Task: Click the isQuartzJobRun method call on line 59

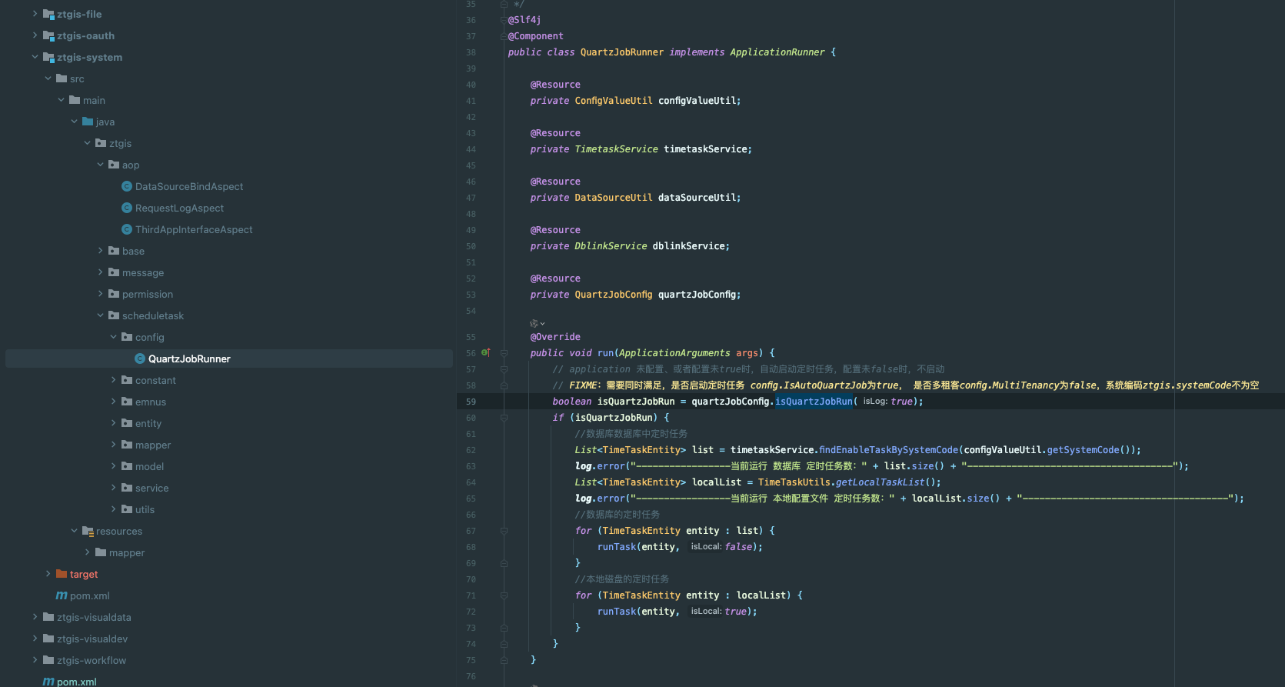Action: 813,402
